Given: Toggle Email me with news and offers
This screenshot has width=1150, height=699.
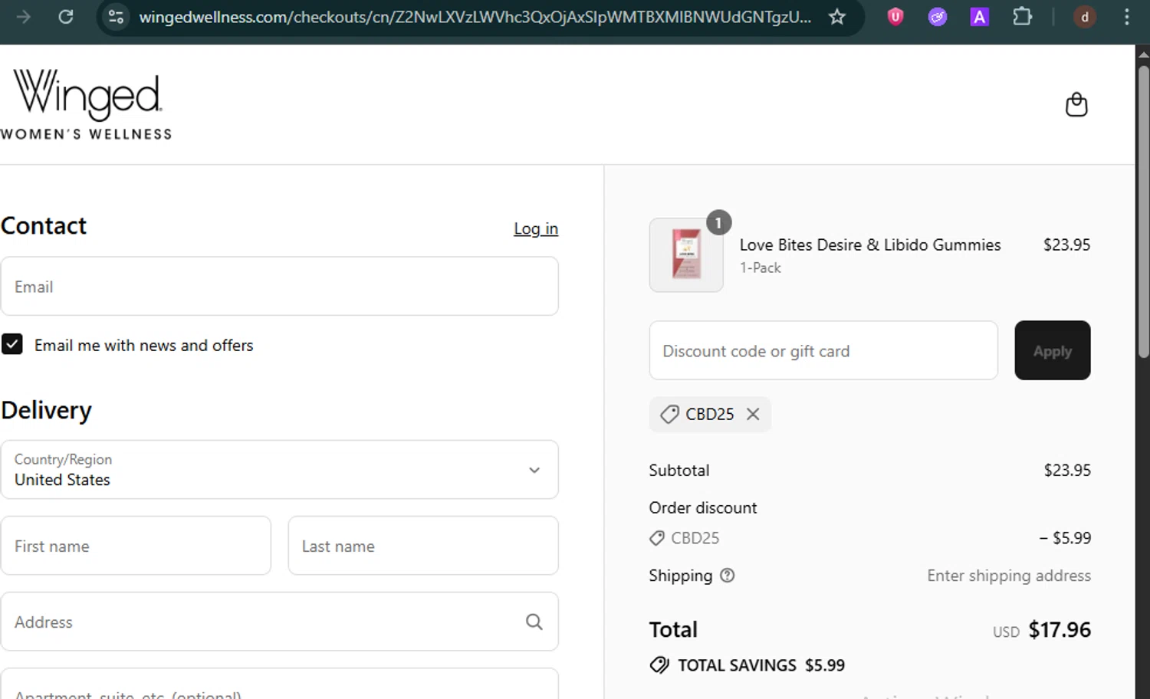Looking at the screenshot, I should click(x=12, y=344).
